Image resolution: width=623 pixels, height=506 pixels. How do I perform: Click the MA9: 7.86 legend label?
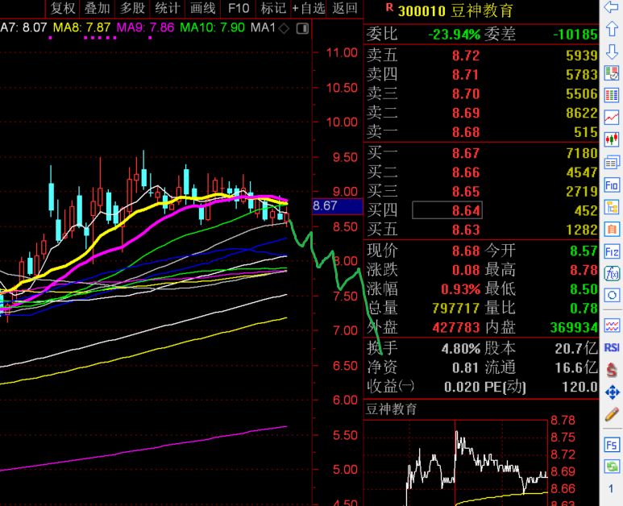[x=145, y=28]
